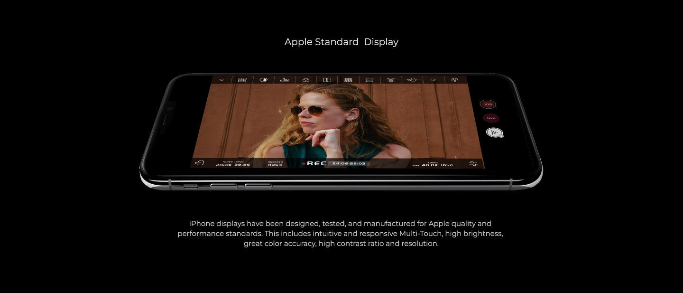Viewport: 683px width, 293px height.
Task: Show the histogram bars icon
Action: pos(285,80)
